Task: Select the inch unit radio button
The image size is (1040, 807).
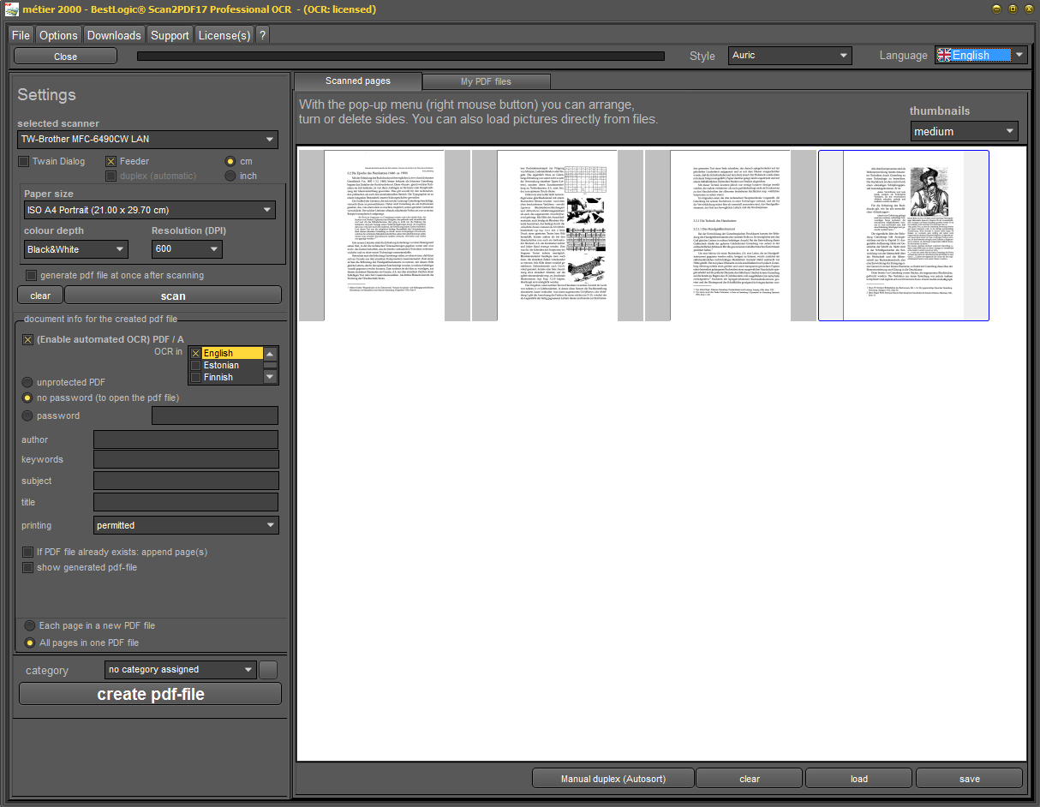Action: click(x=230, y=176)
